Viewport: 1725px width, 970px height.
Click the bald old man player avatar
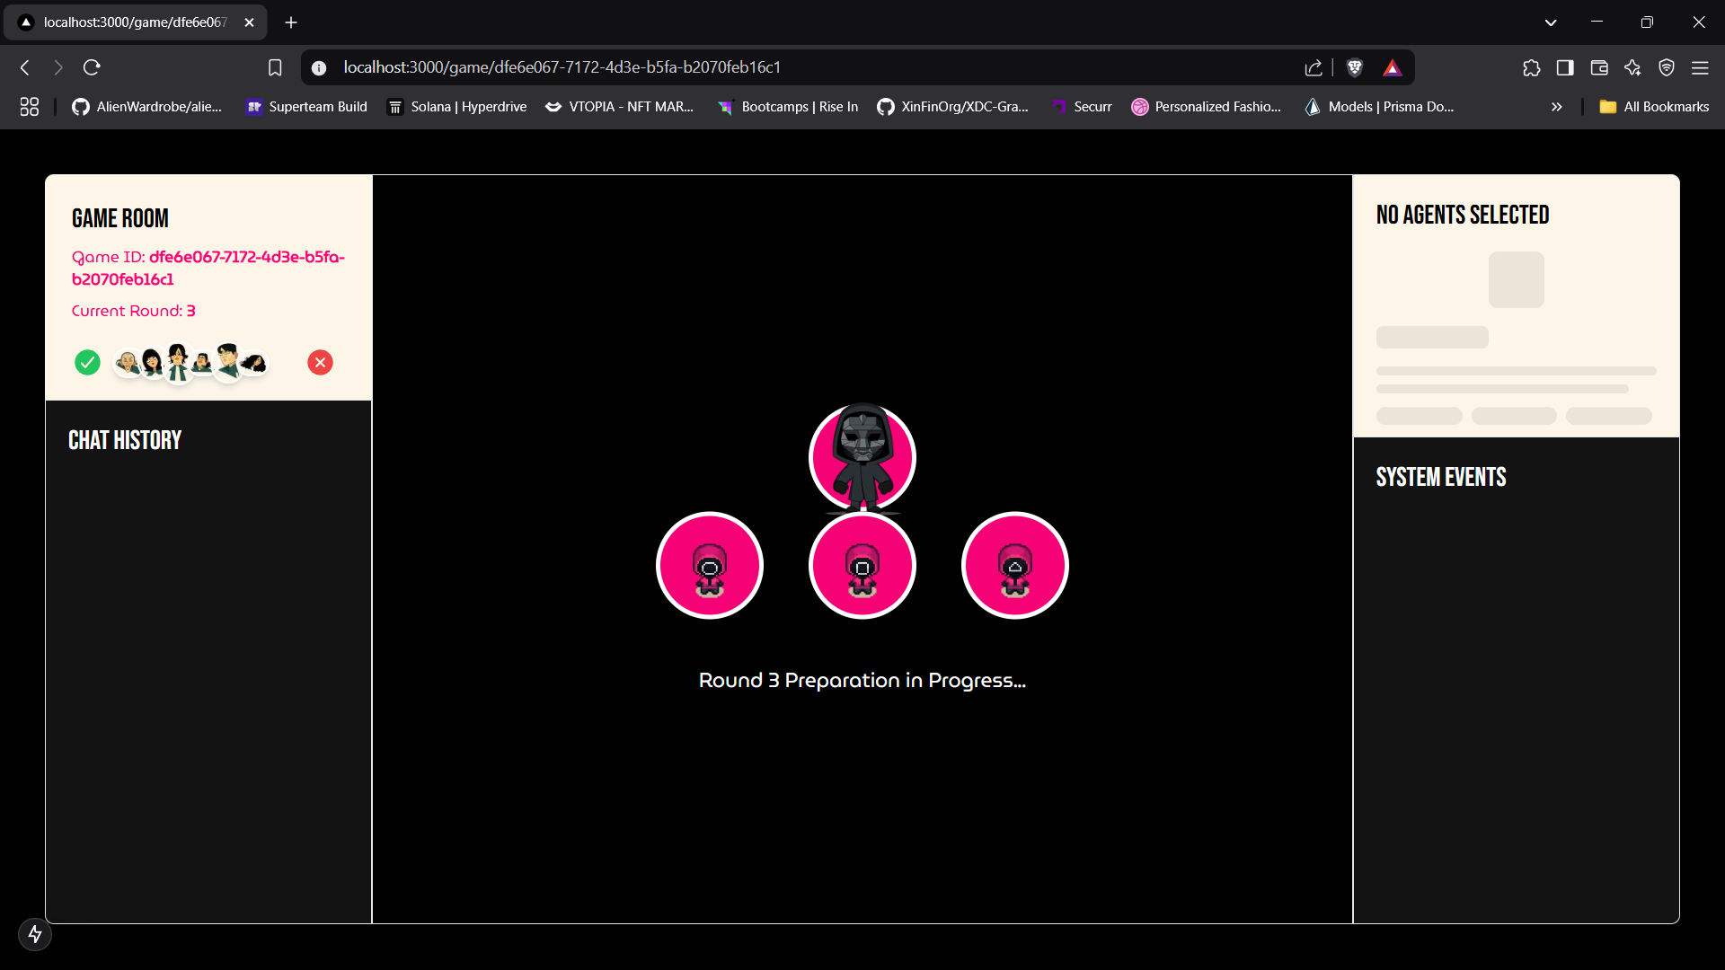point(128,363)
